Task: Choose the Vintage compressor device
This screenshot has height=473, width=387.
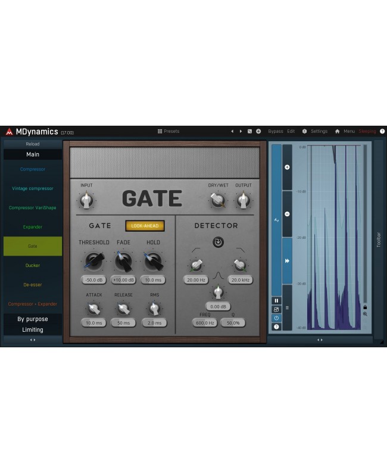Action: tap(33, 188)
